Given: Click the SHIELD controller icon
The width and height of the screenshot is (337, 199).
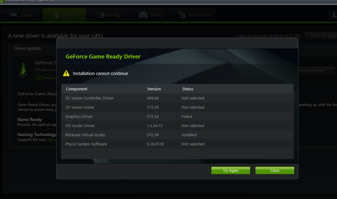Looking at the screenshot, I should tap(143, 15).
